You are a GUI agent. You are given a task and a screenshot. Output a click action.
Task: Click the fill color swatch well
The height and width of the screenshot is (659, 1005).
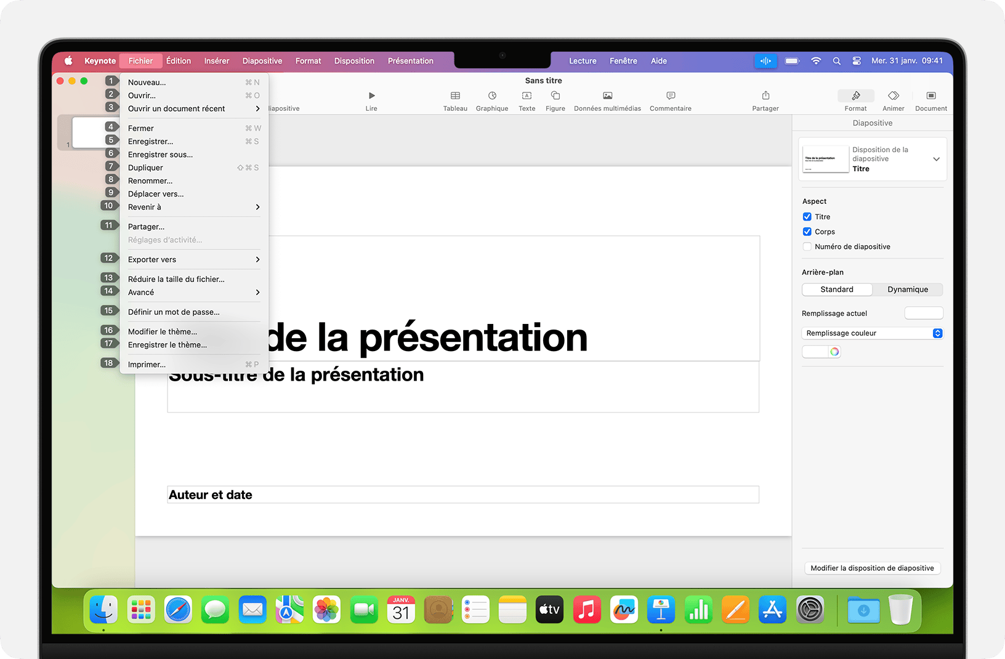click(816, 352)
